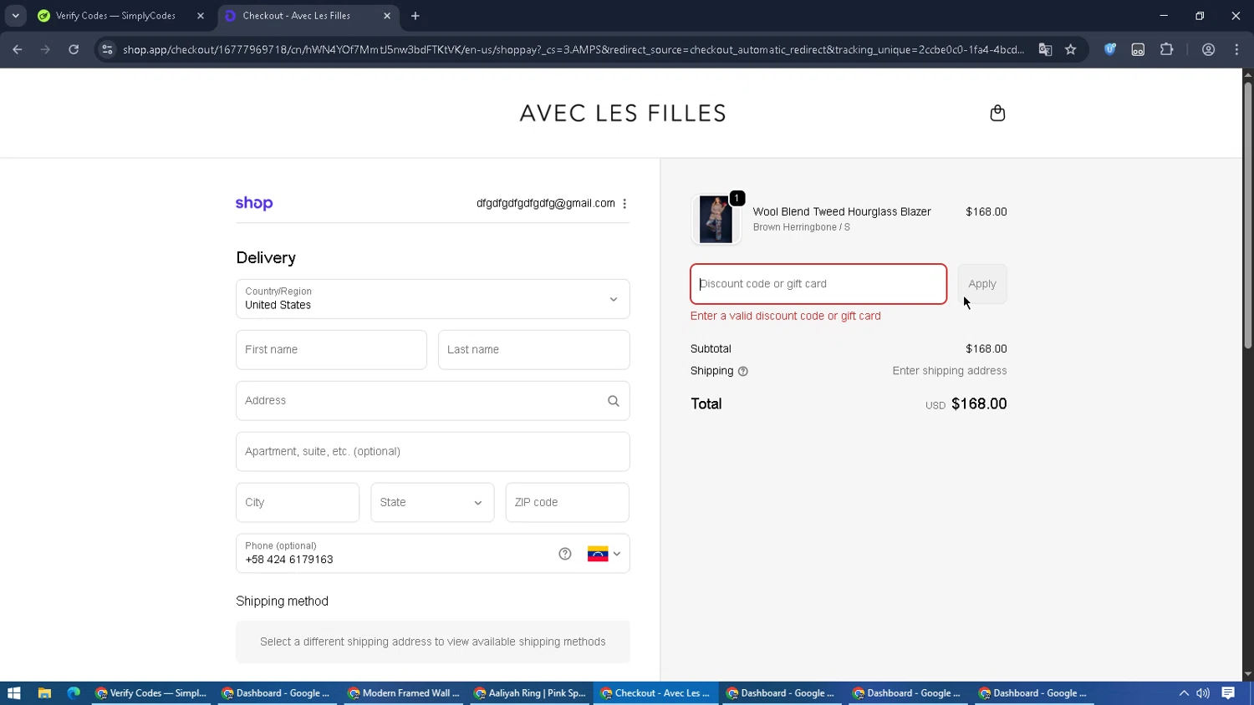Show hidden system tray icons

tap(1184, 693)
